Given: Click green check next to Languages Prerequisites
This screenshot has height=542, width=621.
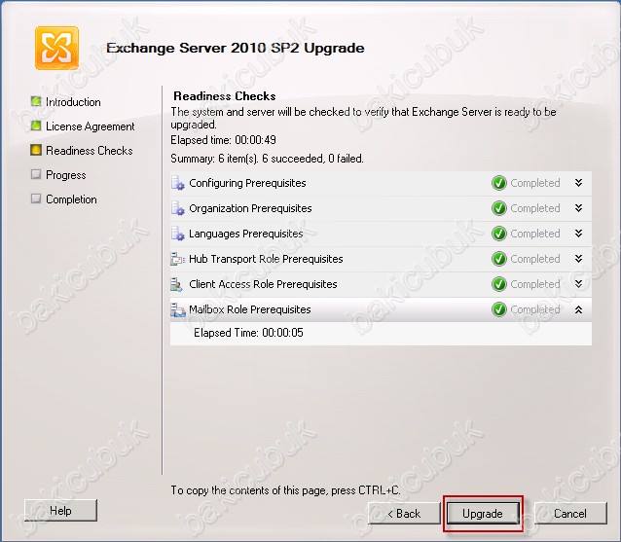Looking at the screenshot, I should [x=499, y=234].
